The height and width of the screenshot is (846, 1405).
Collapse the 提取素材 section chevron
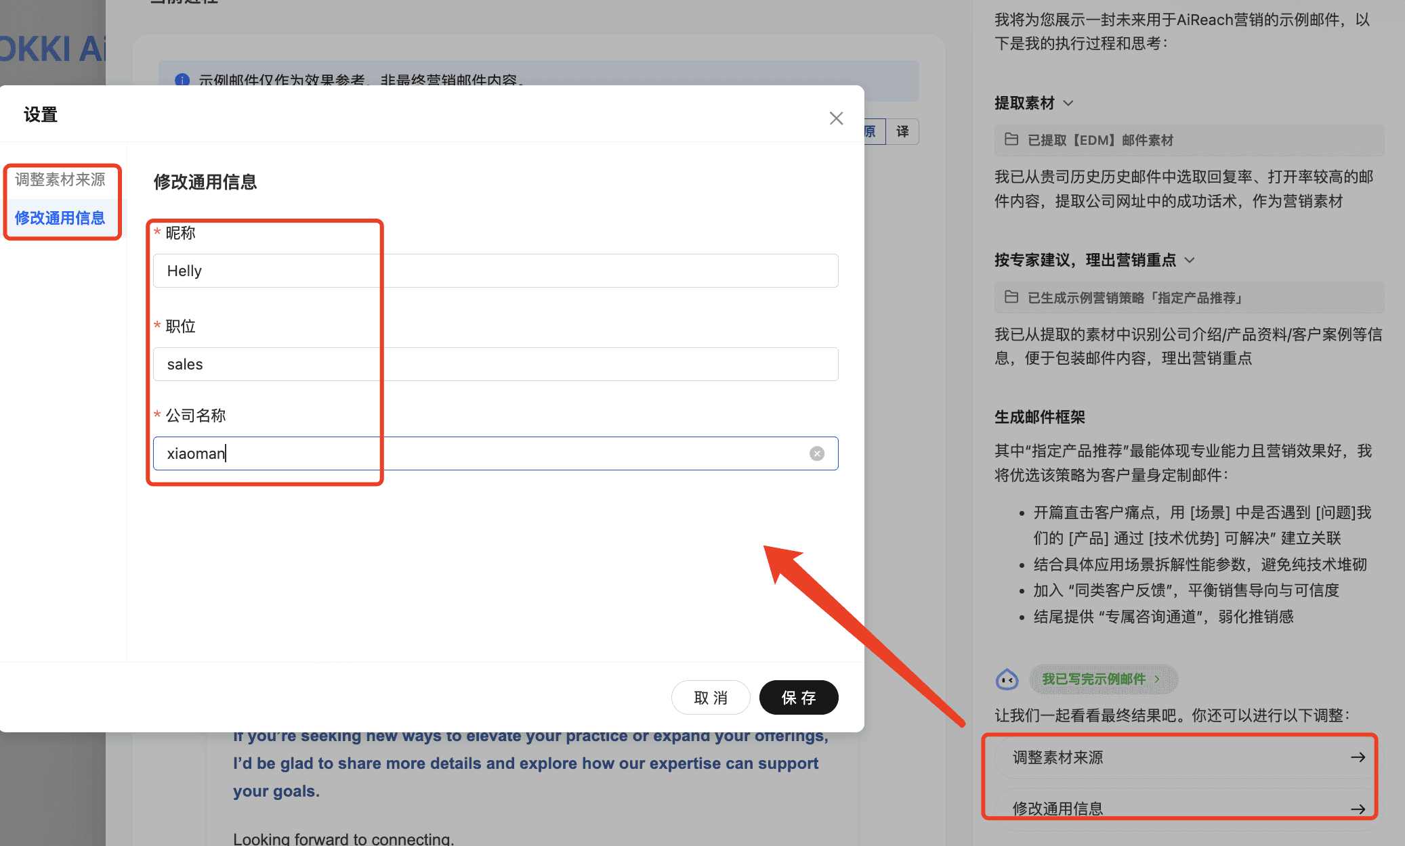click(1068, 103)
